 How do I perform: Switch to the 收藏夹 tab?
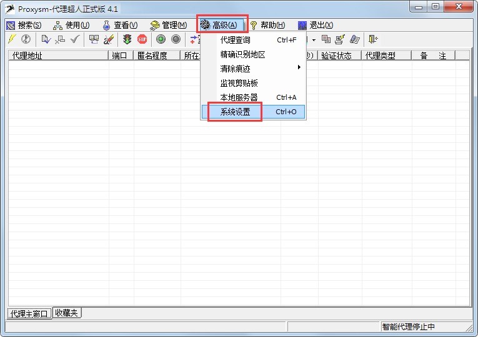click(66, 313)
